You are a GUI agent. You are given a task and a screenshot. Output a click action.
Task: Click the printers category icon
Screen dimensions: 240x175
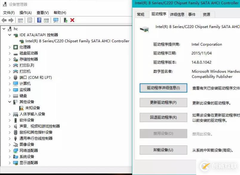[16, 72]
